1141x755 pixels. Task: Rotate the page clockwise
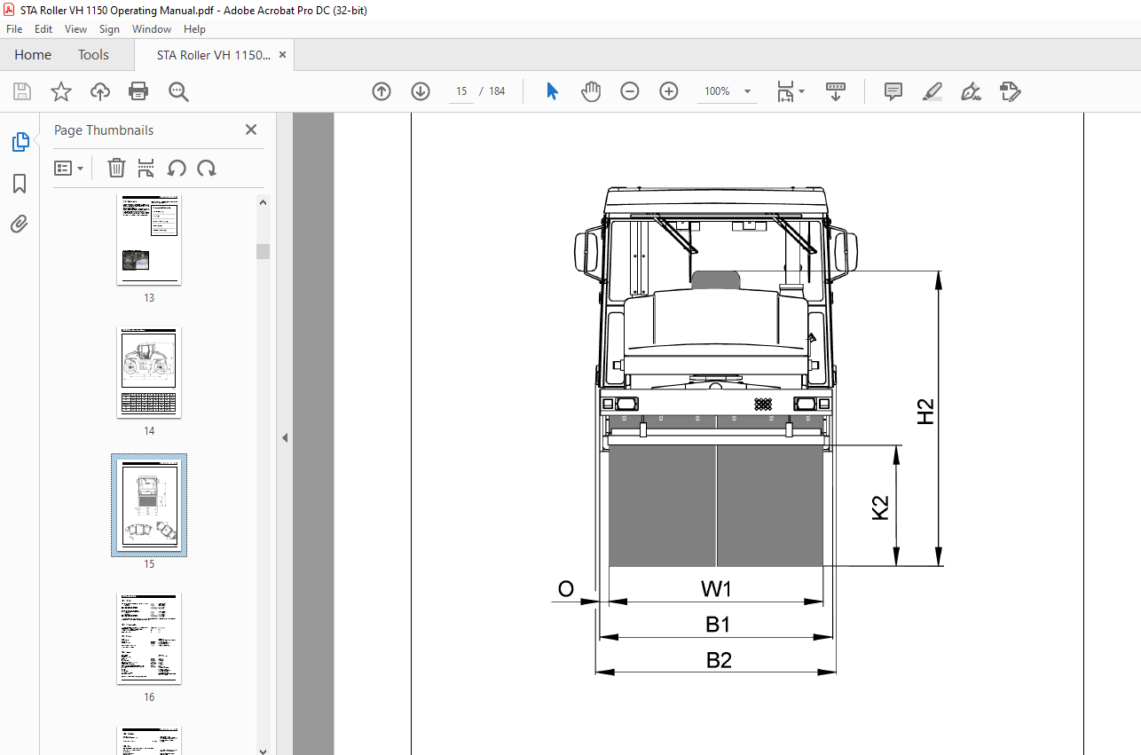pos(207,168)
